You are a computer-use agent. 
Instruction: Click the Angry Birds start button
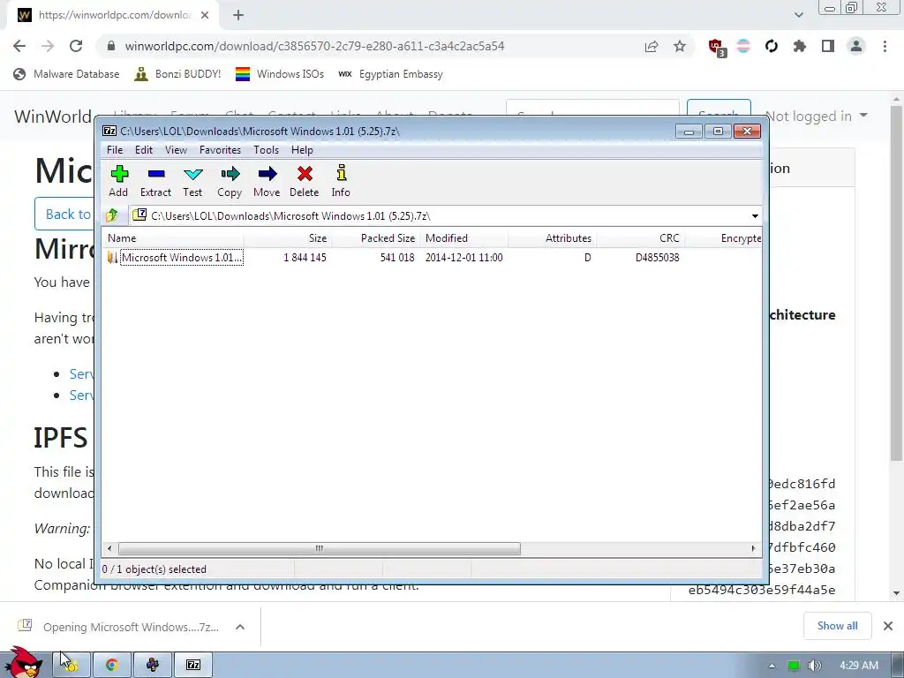(x=23, y=663)
